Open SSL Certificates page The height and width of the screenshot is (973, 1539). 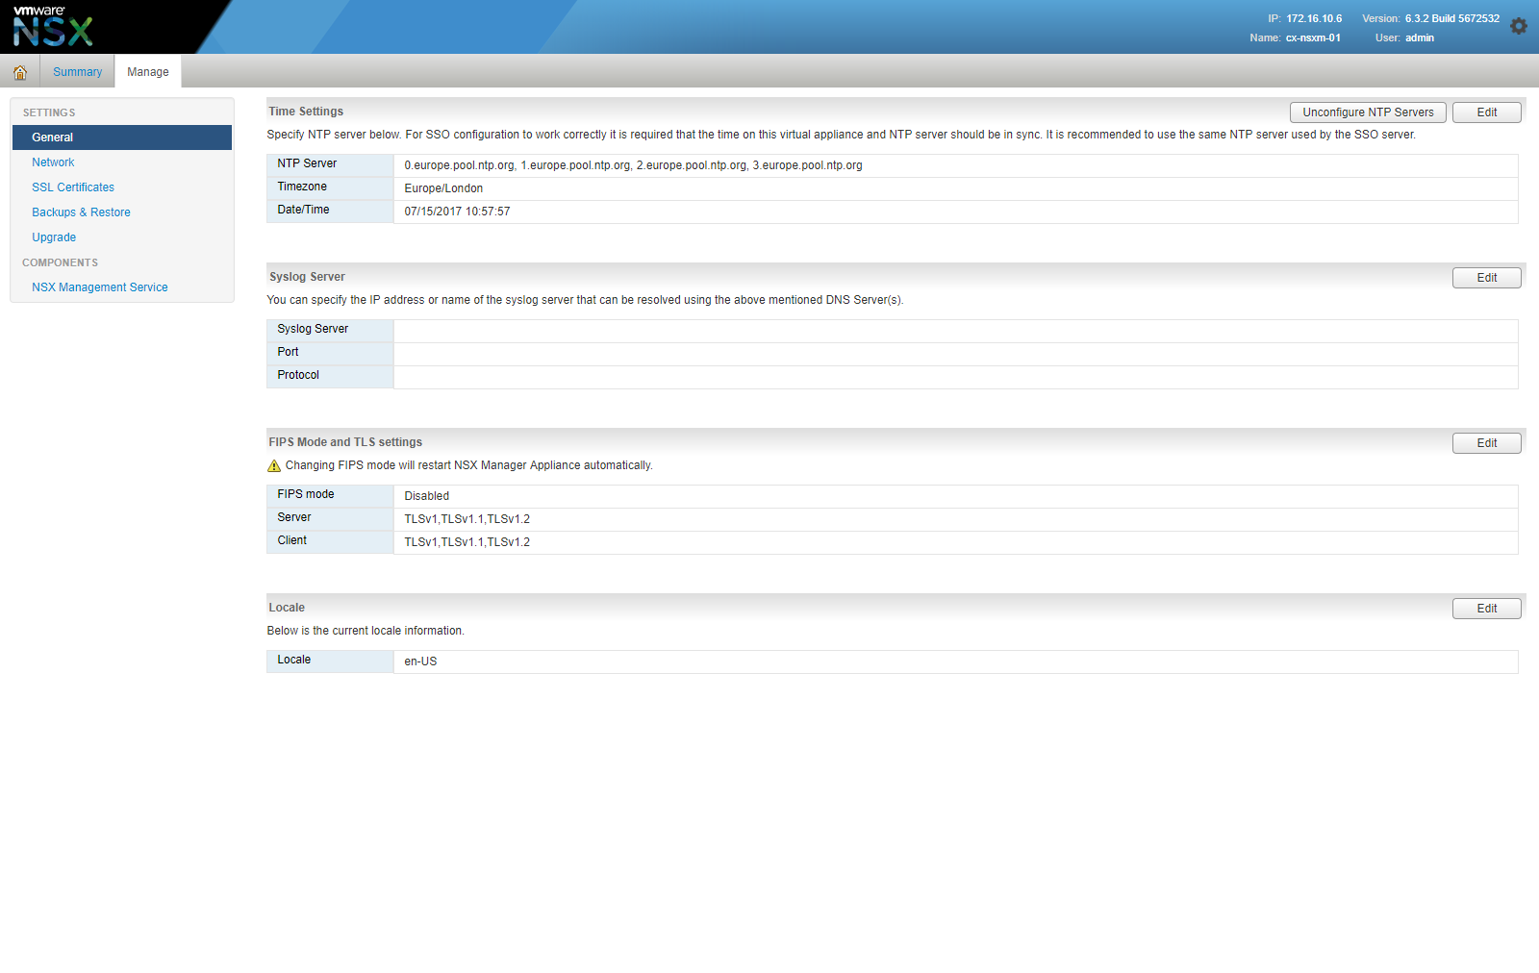(x=73, y=187)
